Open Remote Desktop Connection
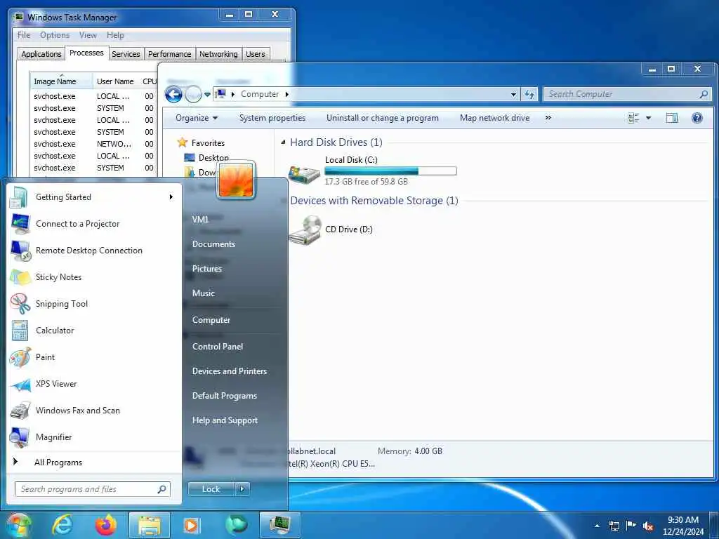 coord(94,251)
